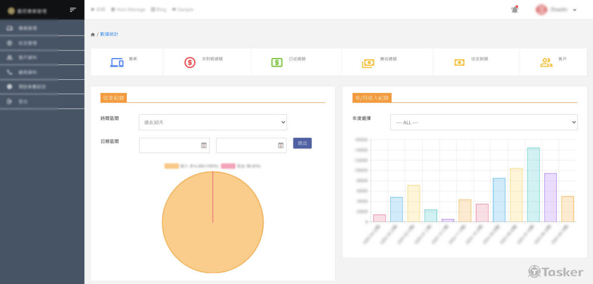
Task: Toggle the pink expense legend swatch
Action: 228,166
